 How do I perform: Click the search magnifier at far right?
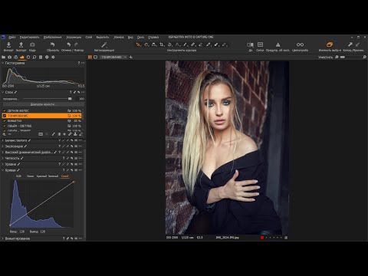364,58
